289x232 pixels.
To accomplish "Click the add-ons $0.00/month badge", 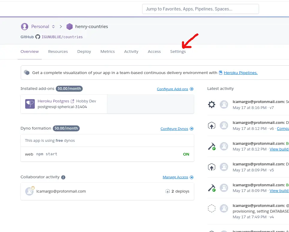I will coord(69,89).
